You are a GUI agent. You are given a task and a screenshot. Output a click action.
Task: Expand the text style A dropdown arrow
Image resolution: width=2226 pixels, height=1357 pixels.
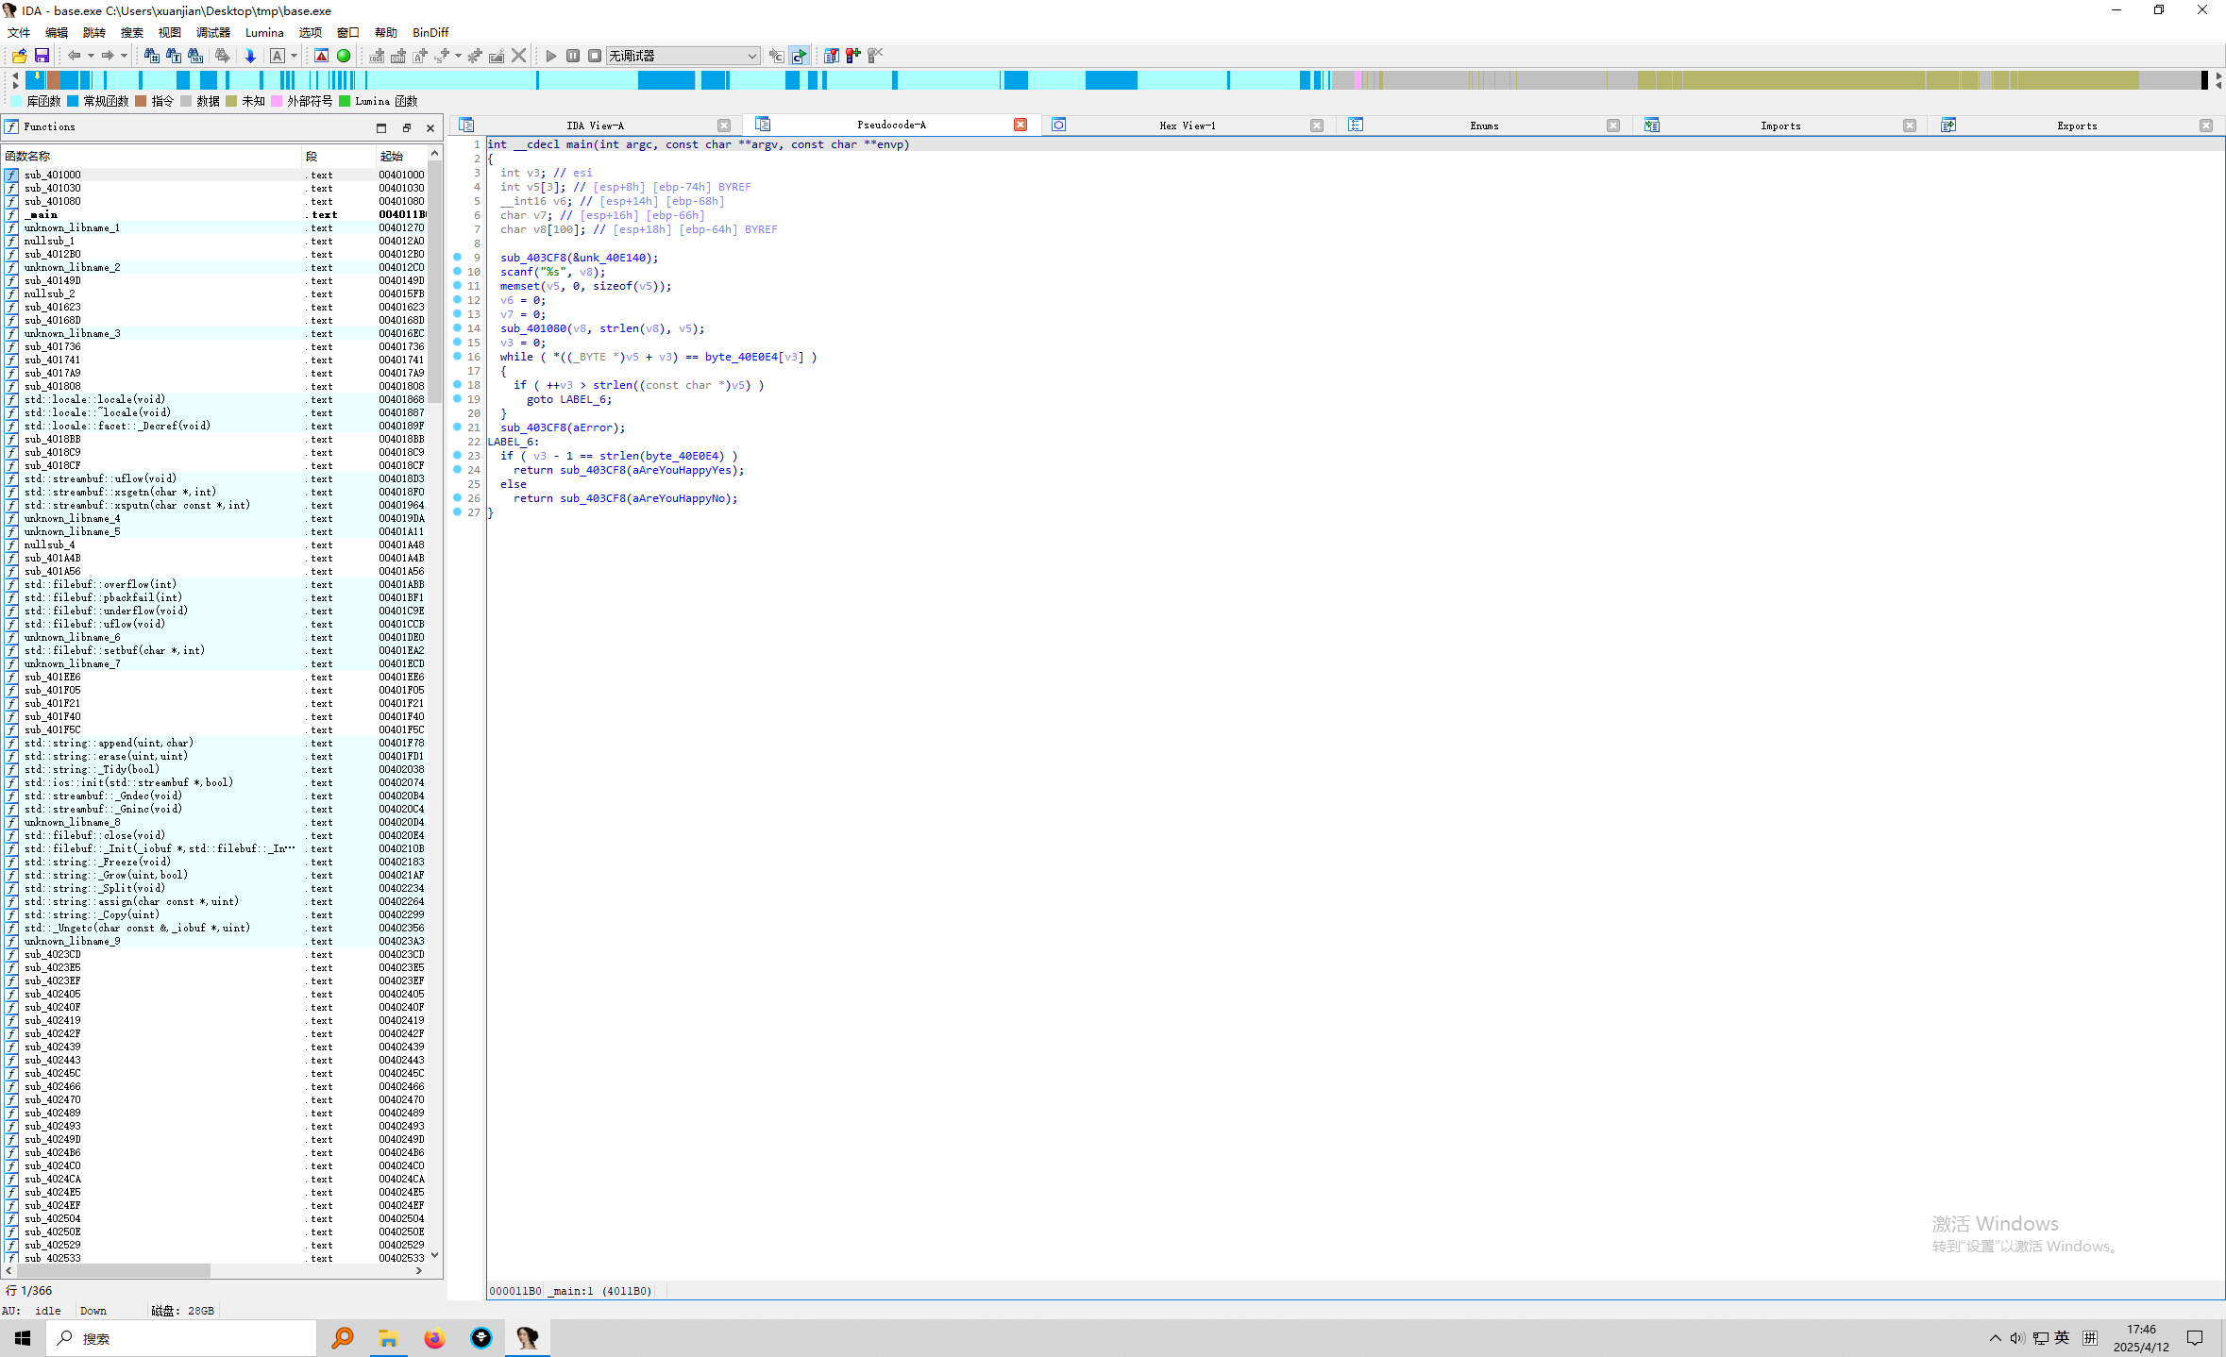click(x=294, y=56)
